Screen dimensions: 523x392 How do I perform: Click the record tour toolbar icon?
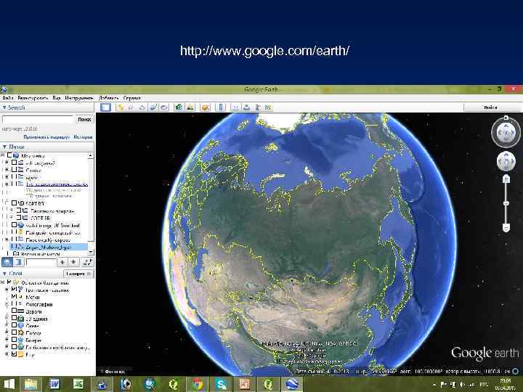[x=164, y=107]
